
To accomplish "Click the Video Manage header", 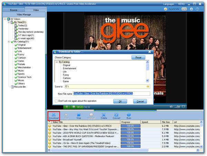I will 24,14.
